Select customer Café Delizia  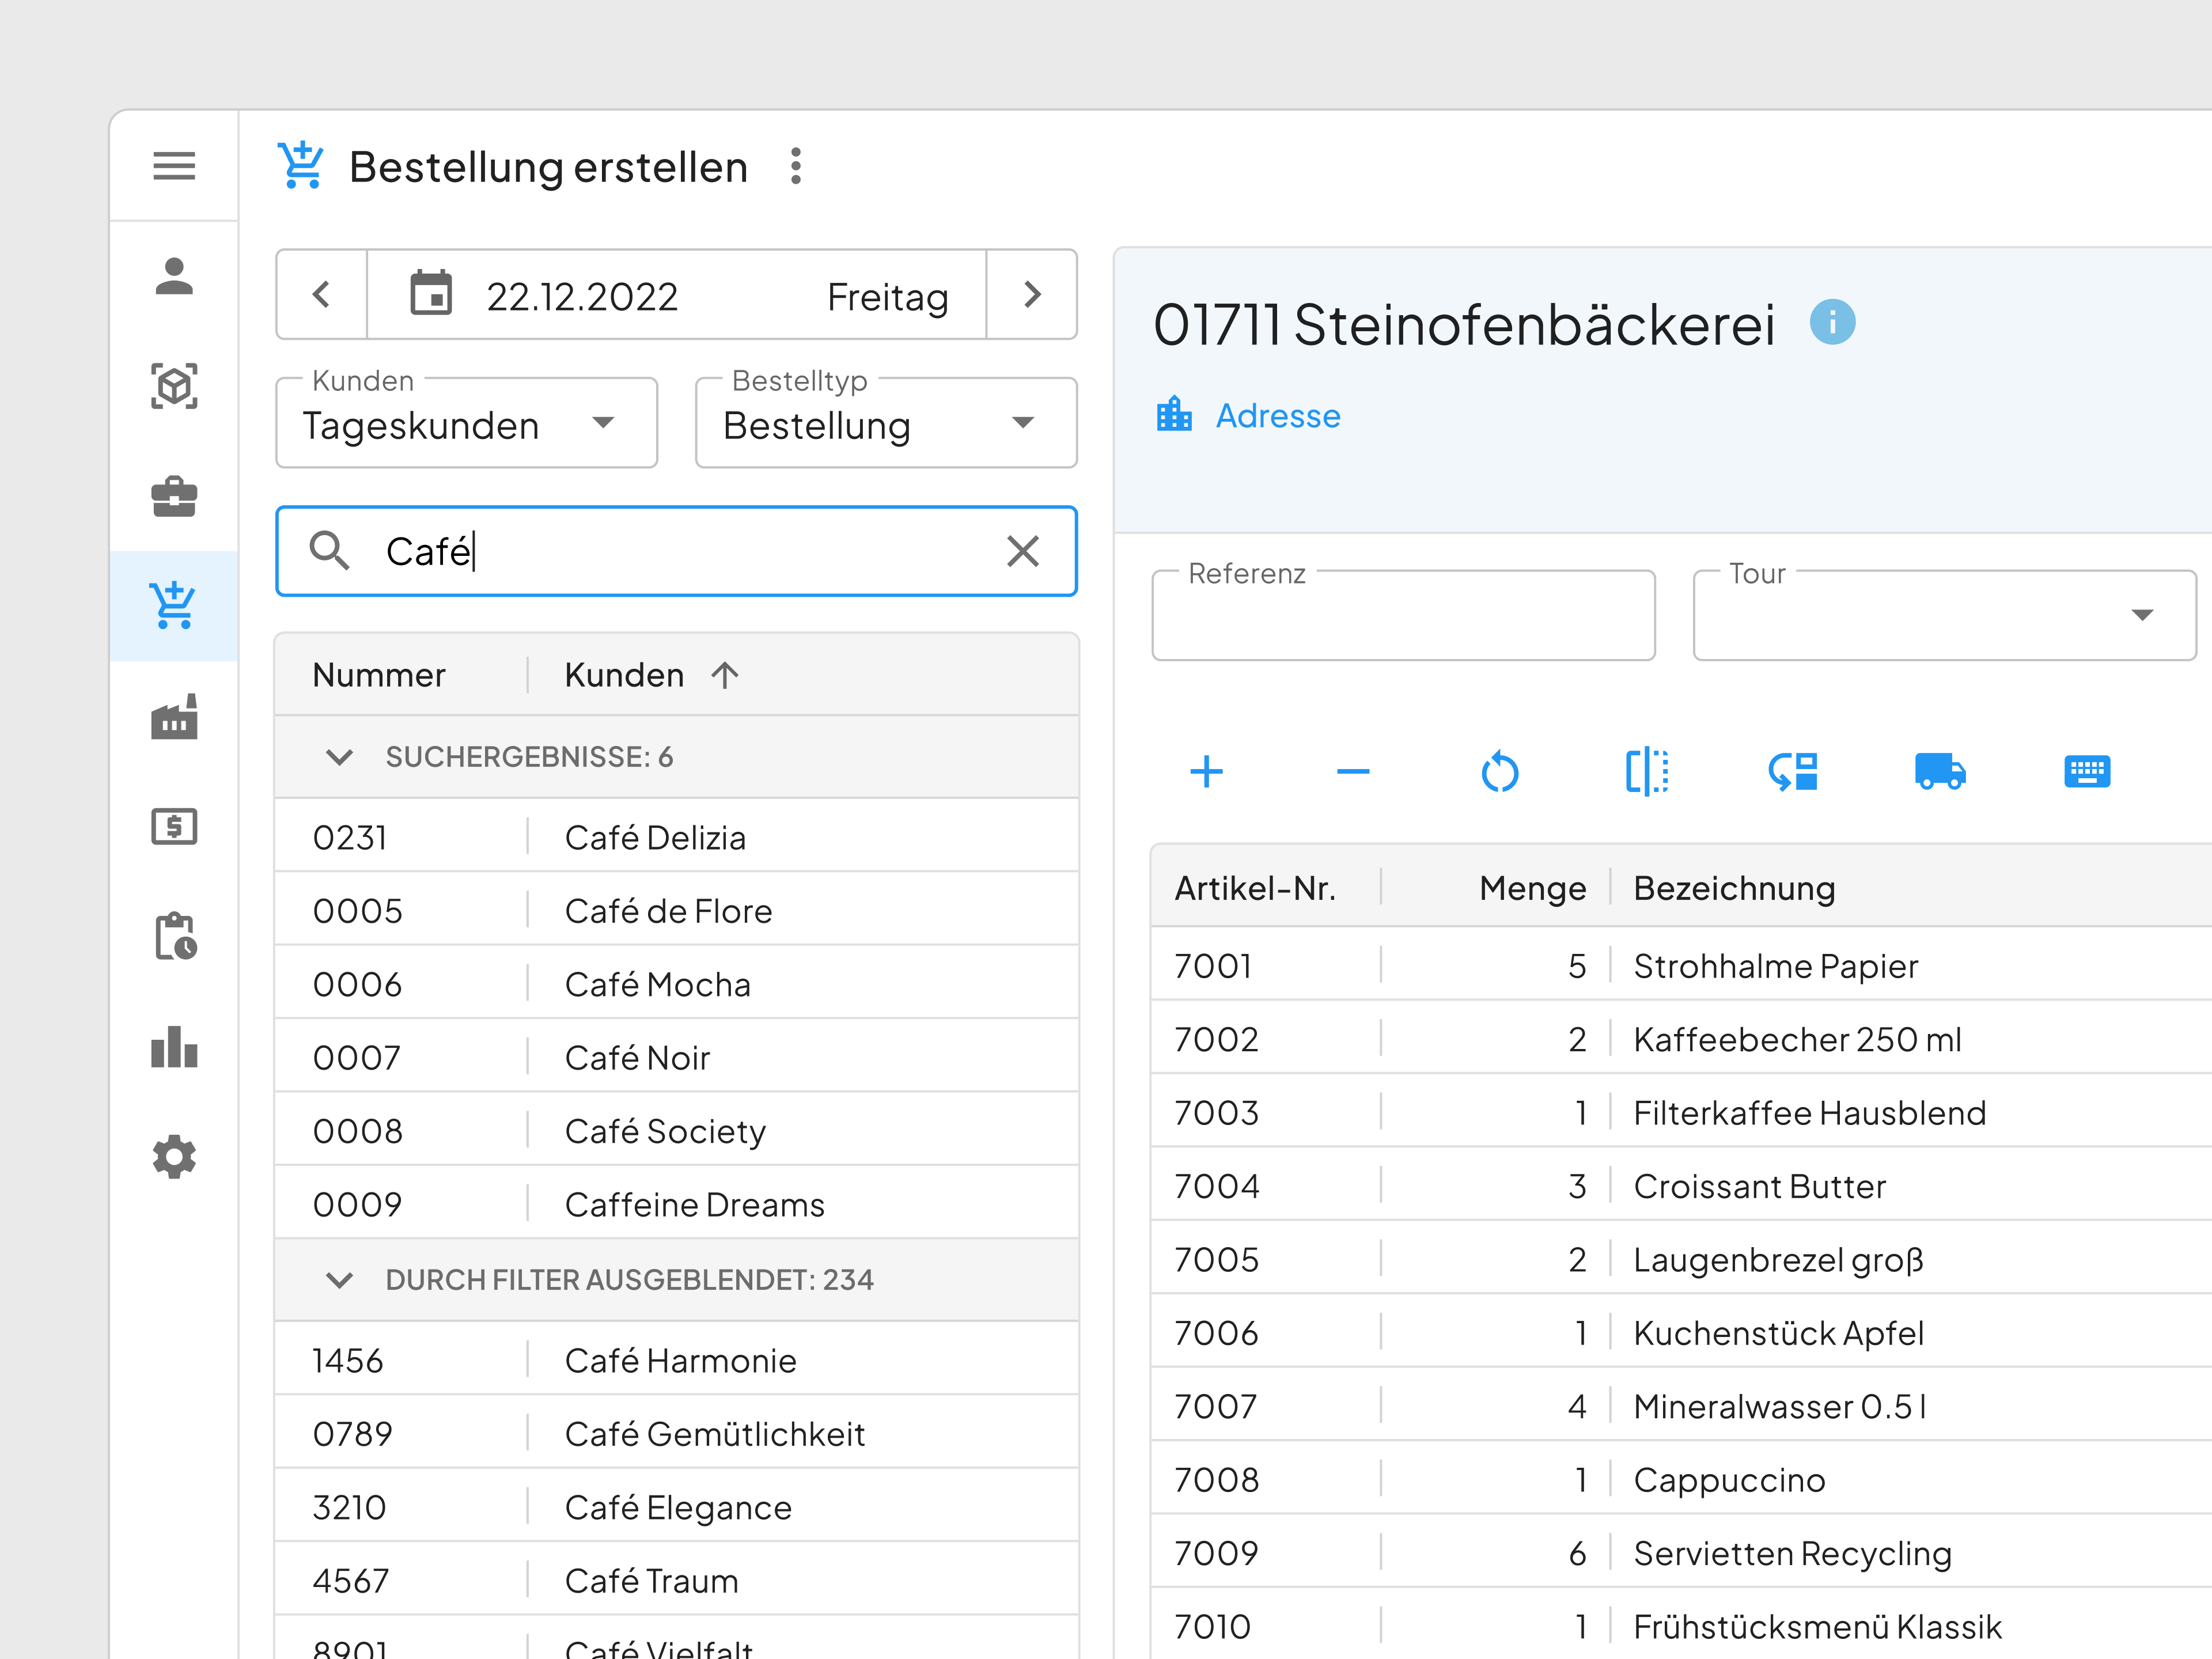677,837
